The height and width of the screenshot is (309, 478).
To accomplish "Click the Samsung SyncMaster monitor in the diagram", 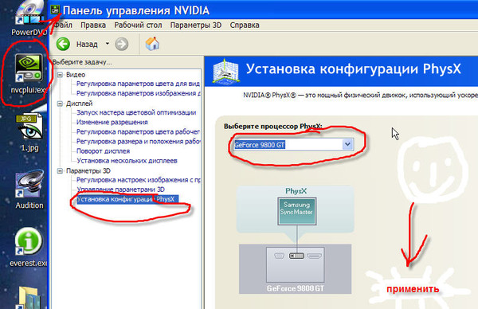I will click(296, 211).
